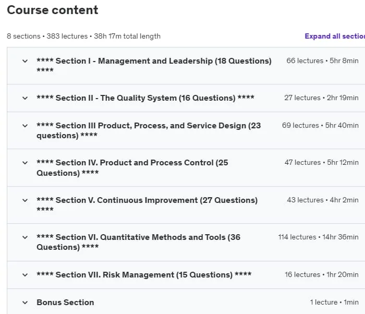Open Section IV. Product and Process Control title

coord(132,168)
